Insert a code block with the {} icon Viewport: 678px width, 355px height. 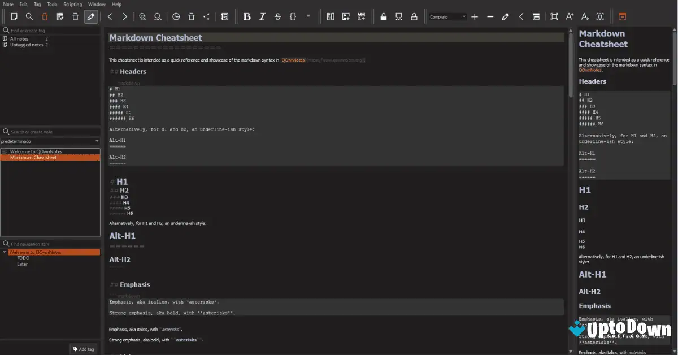click(293, 16)
